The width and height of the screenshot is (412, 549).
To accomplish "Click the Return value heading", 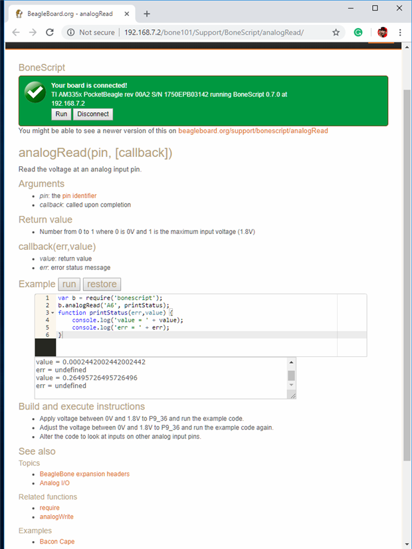I will pyautogui.click(x=45, y=219).
